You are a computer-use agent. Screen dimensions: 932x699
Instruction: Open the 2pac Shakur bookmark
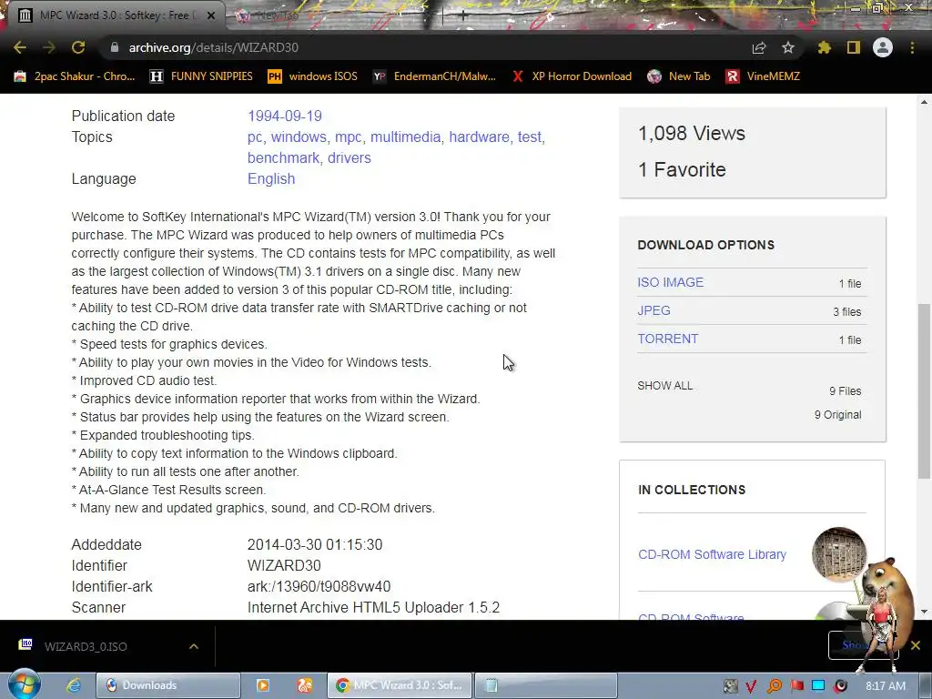(75, 76)
